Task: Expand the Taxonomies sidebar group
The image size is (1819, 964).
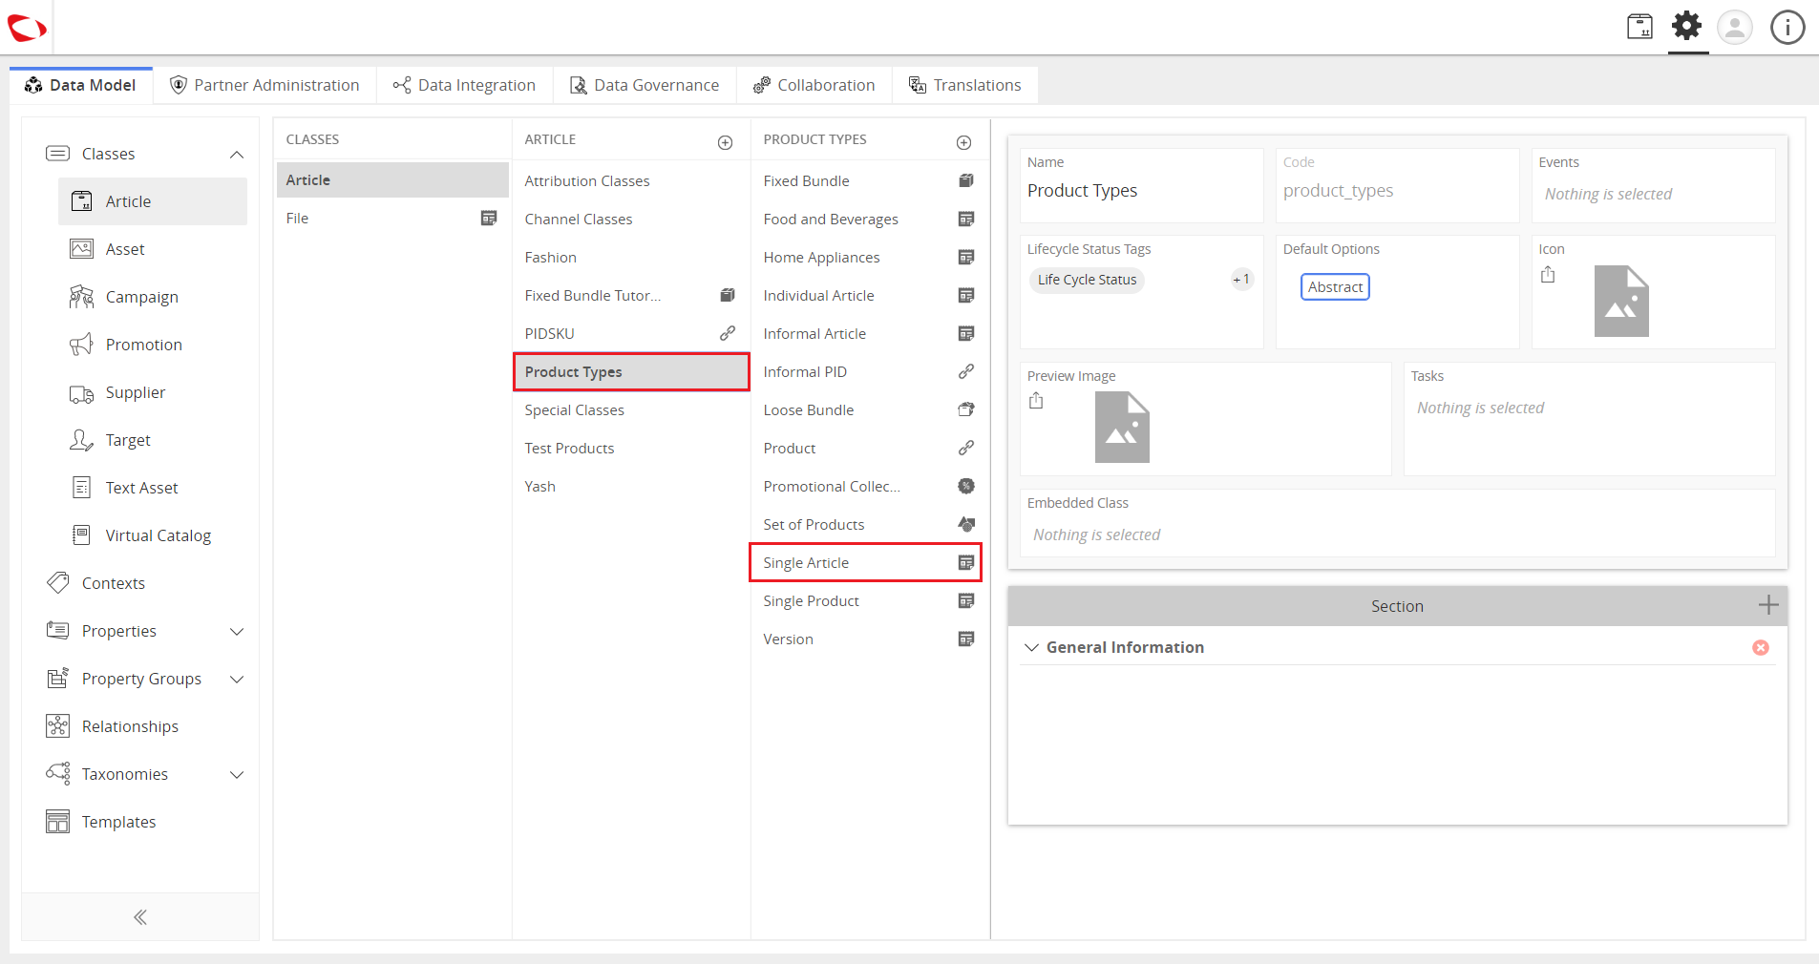Action: [x=237, y=775]
